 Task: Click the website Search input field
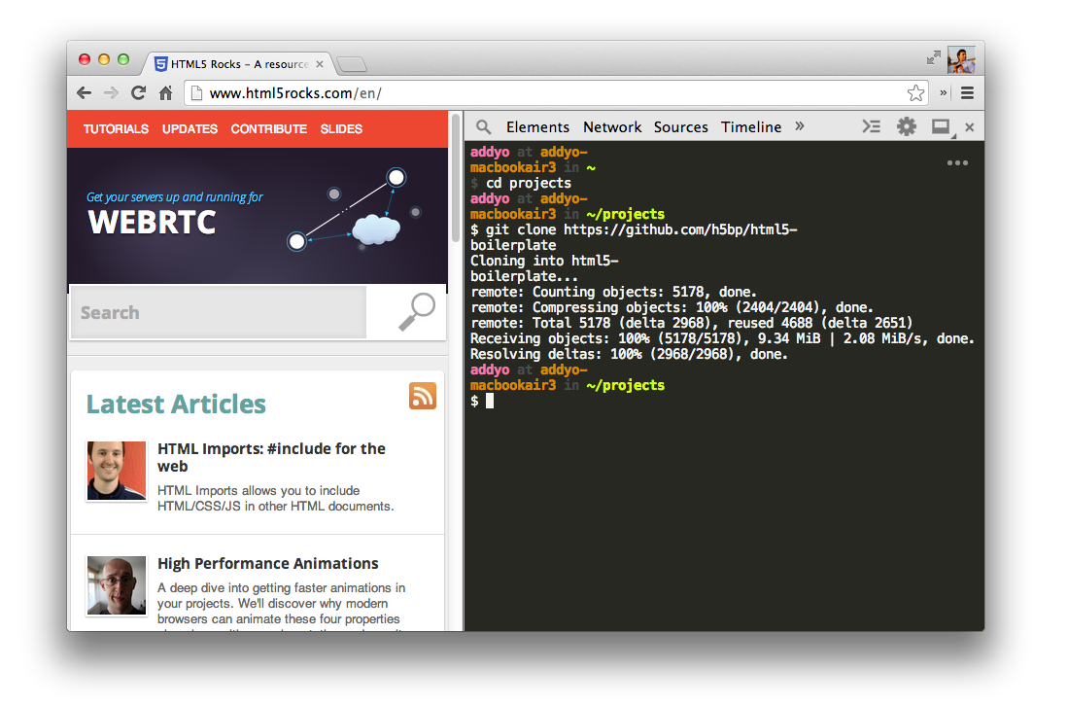tap(219, 312)
